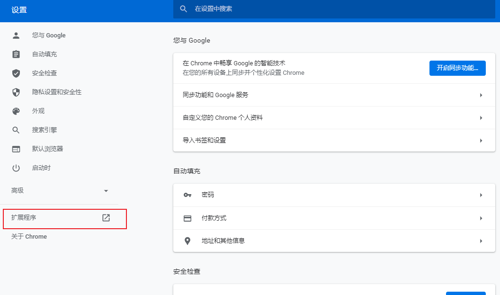
Task: Open 关于 Chrome in sidebar
Action: [29, 237]
